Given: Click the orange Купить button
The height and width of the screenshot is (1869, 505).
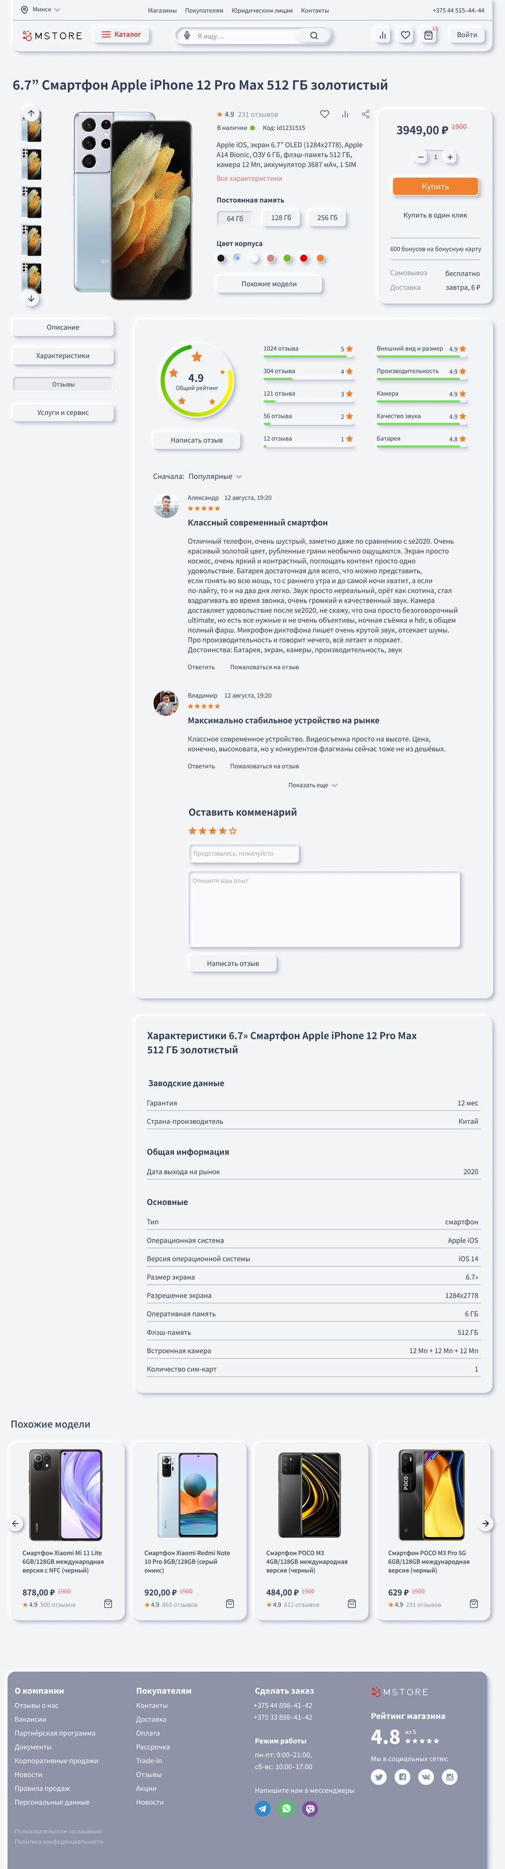Looking at the screenshot, I should pos(435,186).
